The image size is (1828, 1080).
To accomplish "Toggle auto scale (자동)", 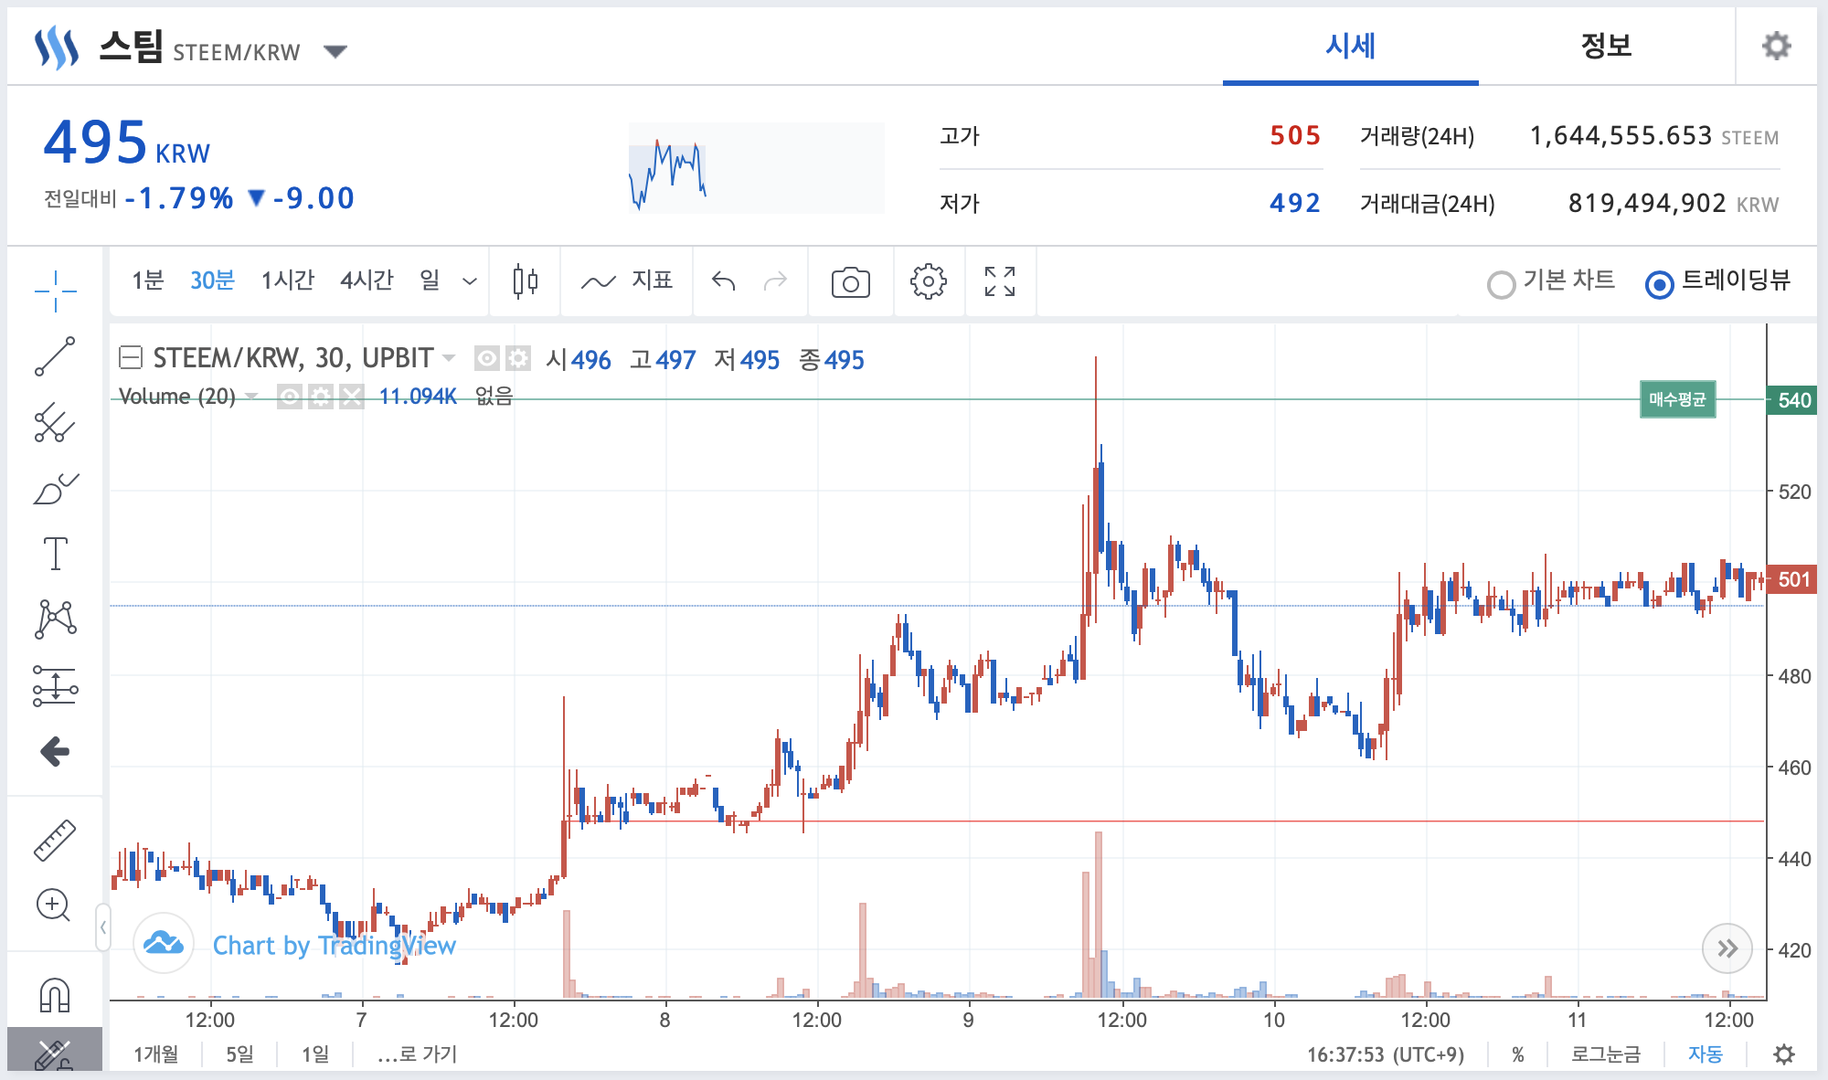I will pyautogui.click(x=1706, y=1054).
